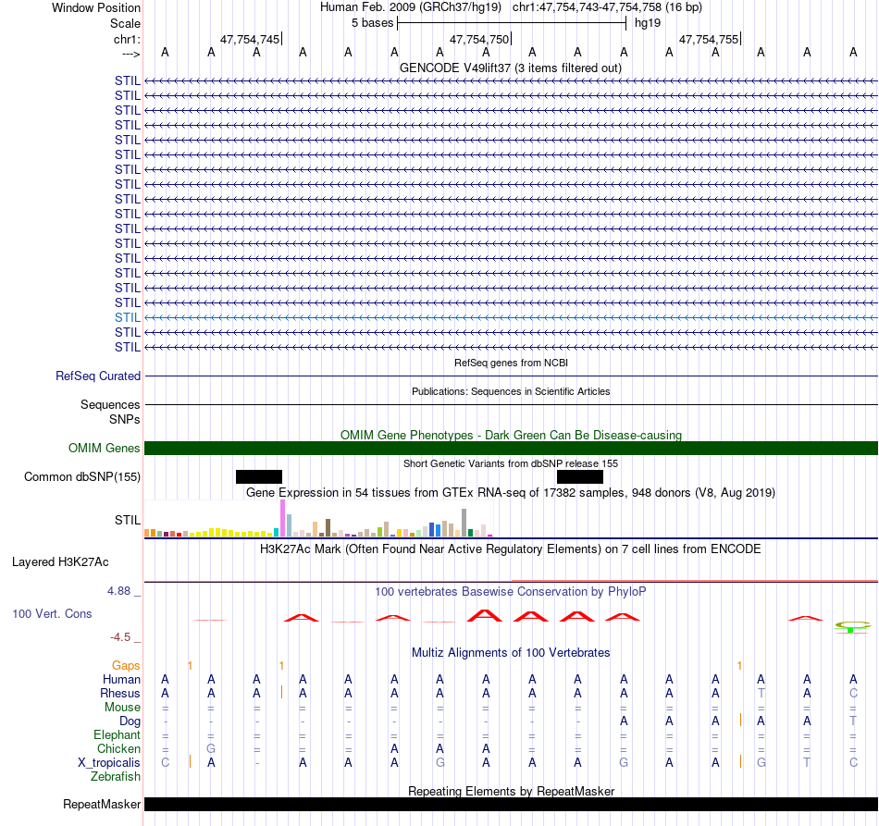Click the T base in the X_tropicalis row
Image resolution: width=879 pixels, height=826 pixels.
point(807,763)
